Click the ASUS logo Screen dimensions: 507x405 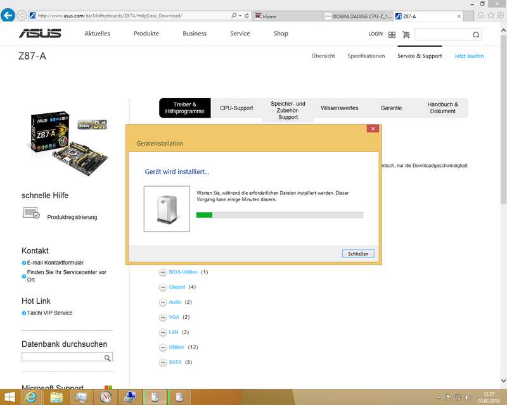(40, 34)
